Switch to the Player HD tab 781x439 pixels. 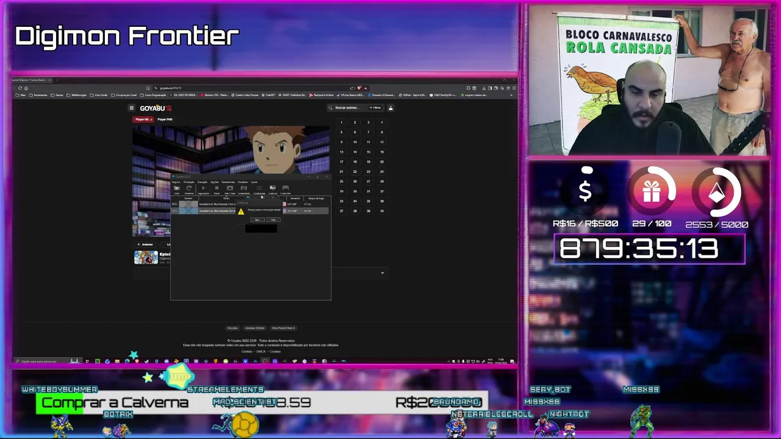click(x=143, y=120)
